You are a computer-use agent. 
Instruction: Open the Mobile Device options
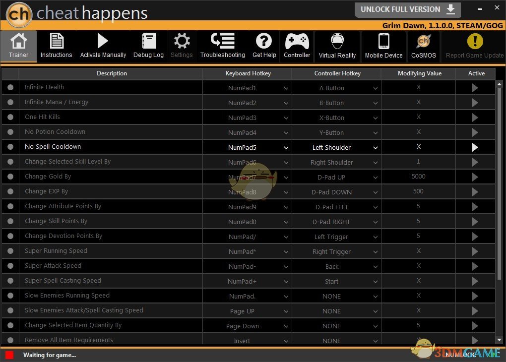pos(383,46)
